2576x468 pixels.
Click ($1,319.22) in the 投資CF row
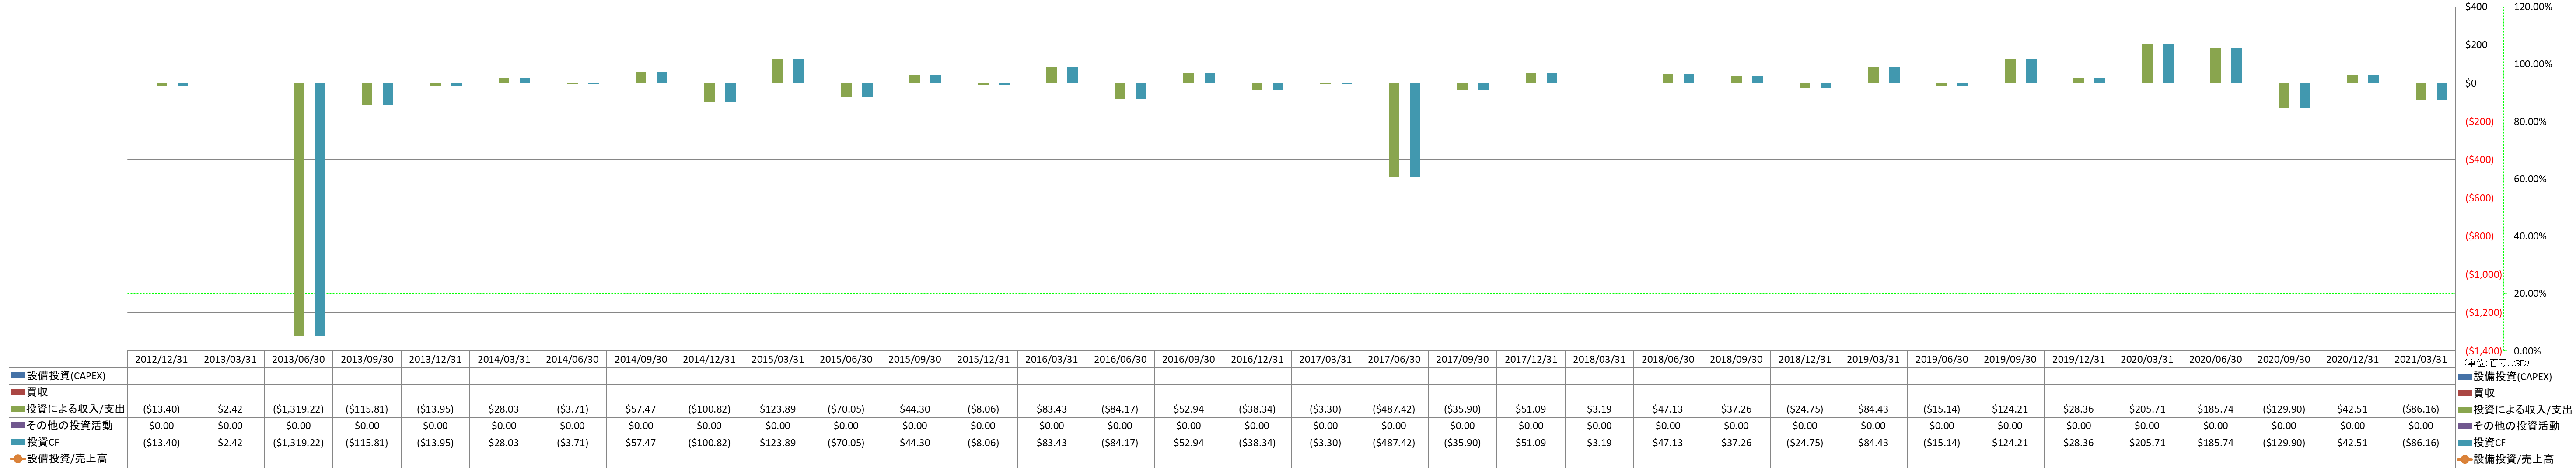(298, 442)
